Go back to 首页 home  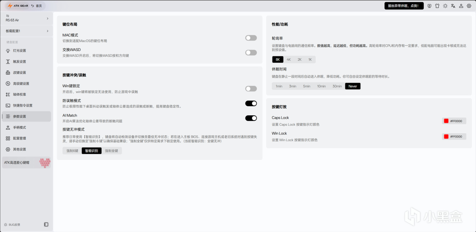(36, 6)
